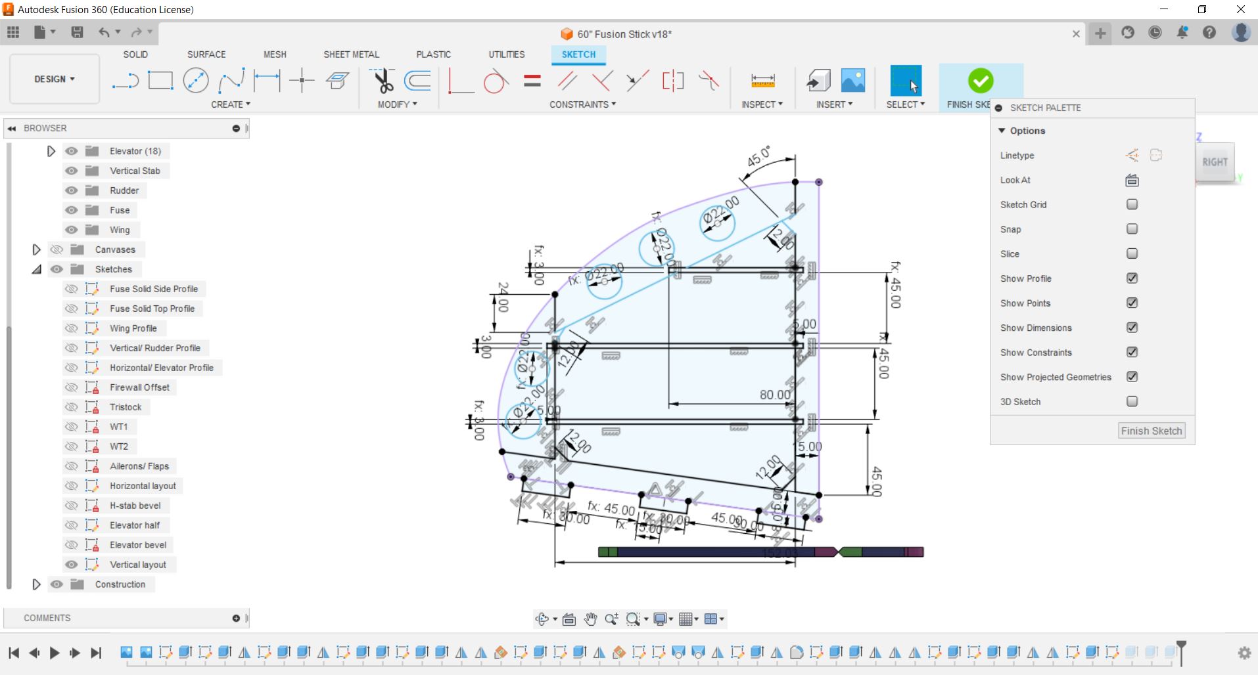Apply the Equal constraint icon
Screen dimensions: 1258x675
[x=532, y=81]
